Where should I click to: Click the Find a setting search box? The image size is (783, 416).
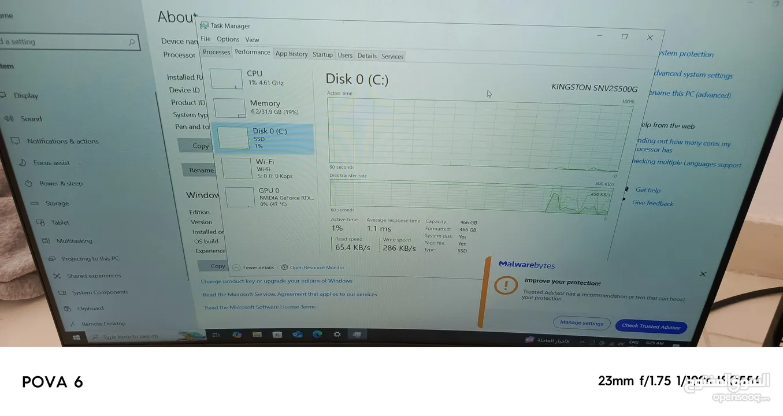tap(69, 42)
